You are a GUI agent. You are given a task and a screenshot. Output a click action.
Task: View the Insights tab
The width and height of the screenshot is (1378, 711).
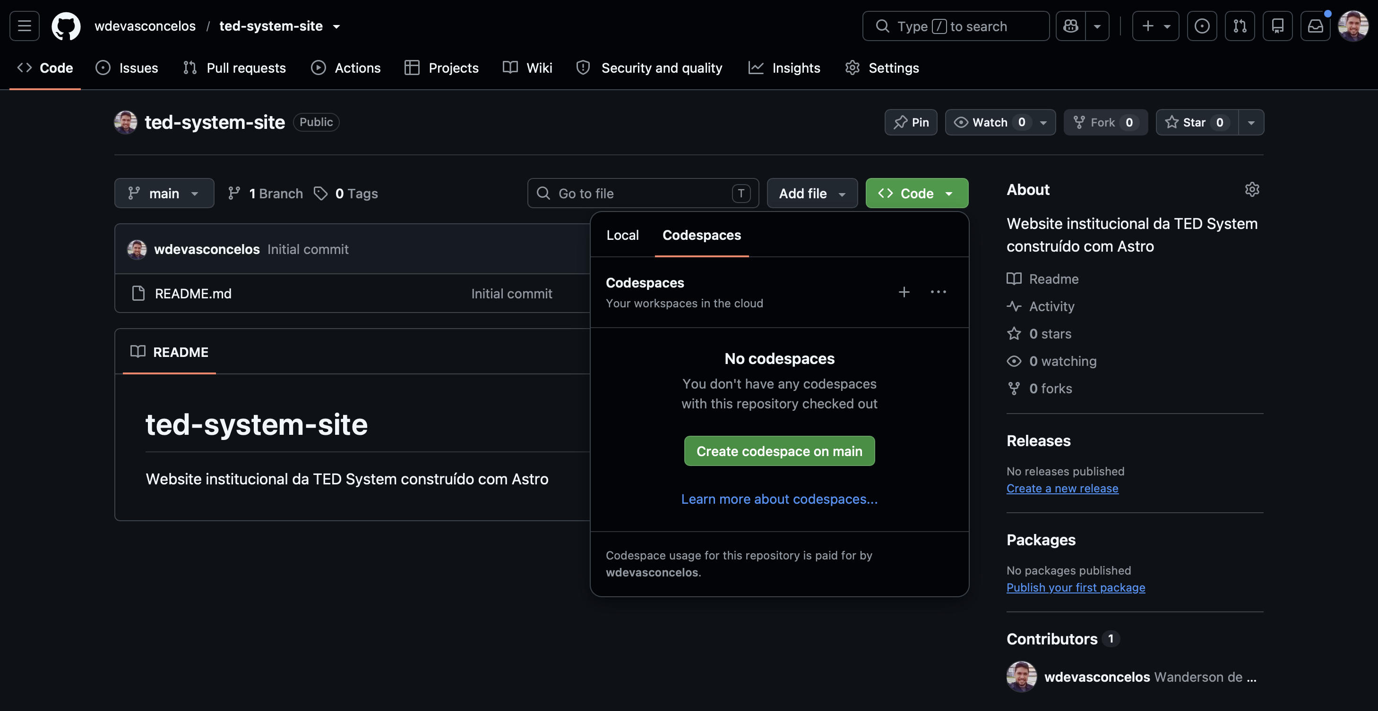[784, 68]
